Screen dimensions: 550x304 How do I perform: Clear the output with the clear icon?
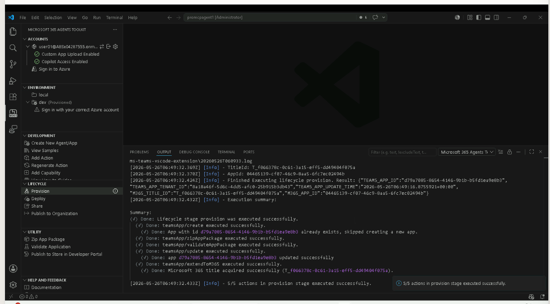coord(501,152)
